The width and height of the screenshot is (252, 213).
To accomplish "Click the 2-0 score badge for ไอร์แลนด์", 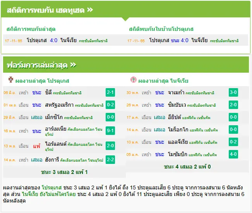I will pos(110,146).
